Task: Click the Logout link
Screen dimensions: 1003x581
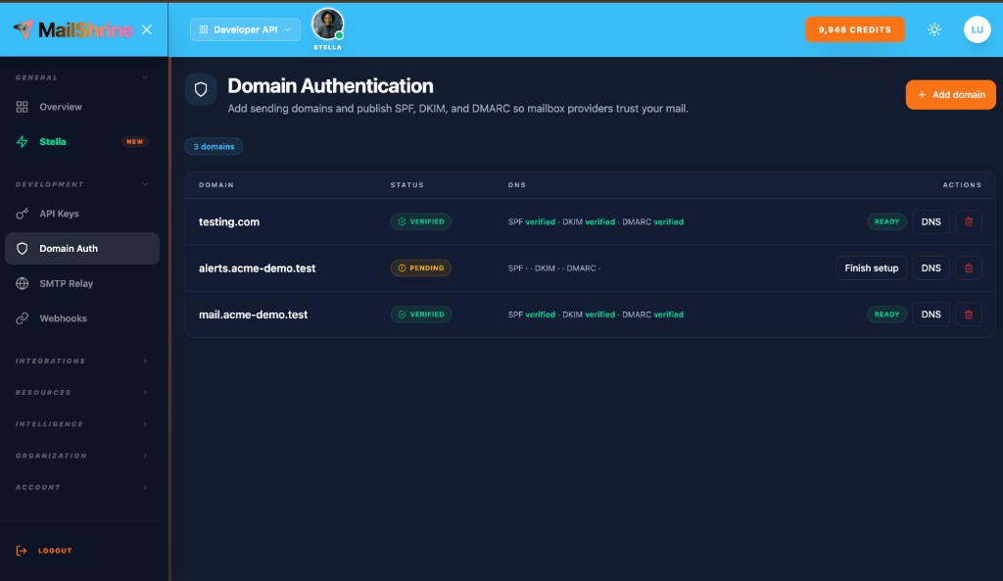Action: pyautogui.click(x=55, y=551)
